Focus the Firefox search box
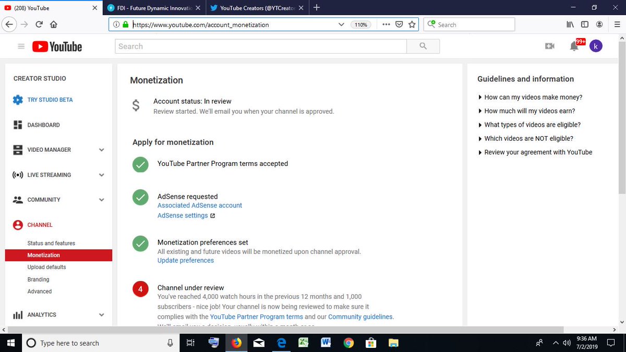The image size is (626, 352). [469, 25]
